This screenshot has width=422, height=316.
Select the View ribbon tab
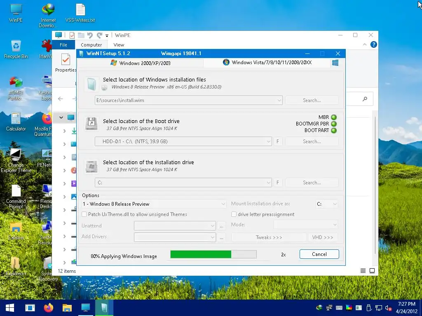[119, 45]
